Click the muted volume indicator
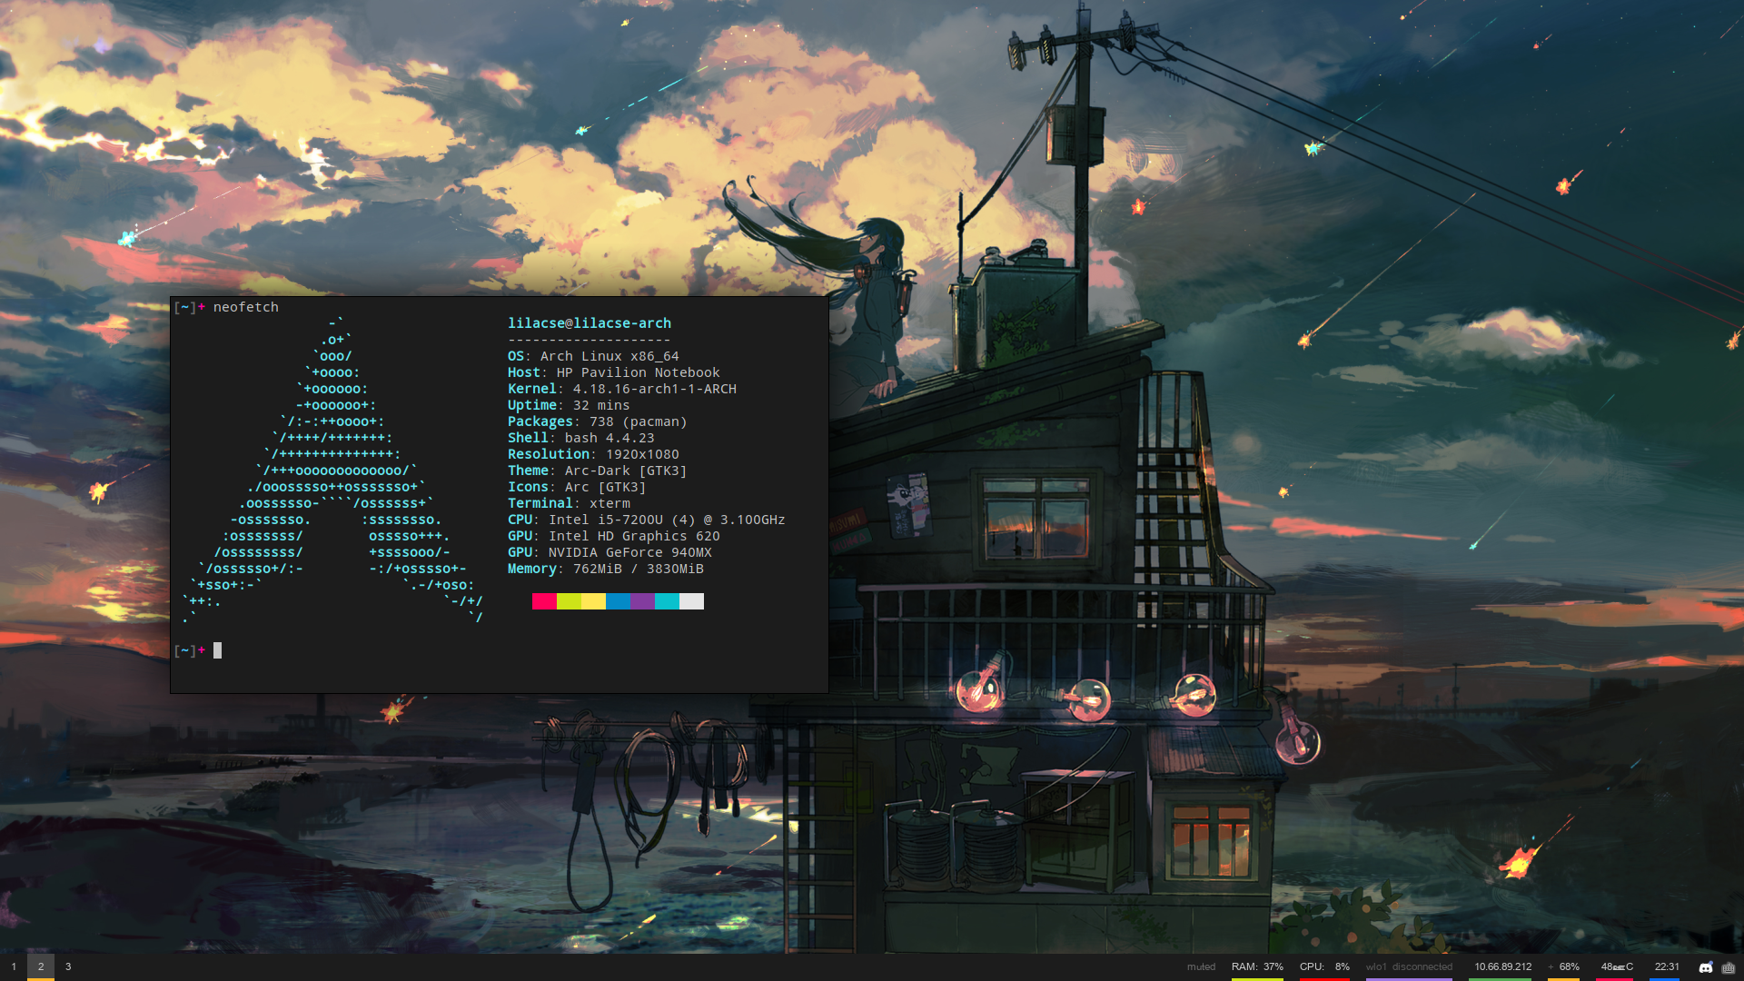 (x=1201, y=967)
